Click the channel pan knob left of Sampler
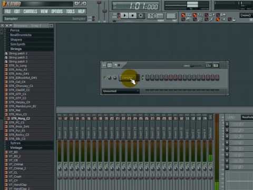Screen dimensions: 253x190 109,78
